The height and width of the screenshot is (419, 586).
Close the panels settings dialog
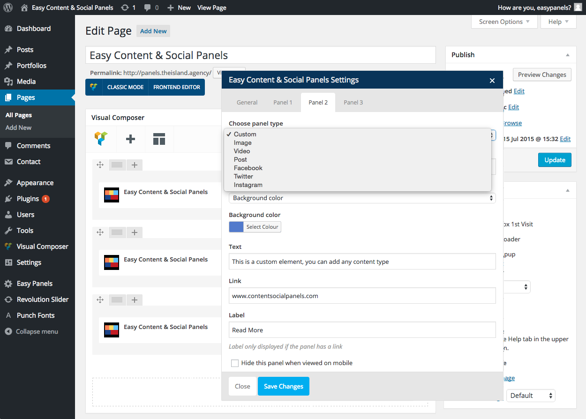492,81
